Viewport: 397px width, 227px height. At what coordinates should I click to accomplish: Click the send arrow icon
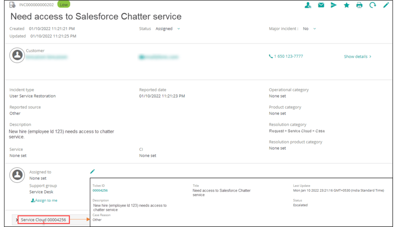click(x=334, y=5)
